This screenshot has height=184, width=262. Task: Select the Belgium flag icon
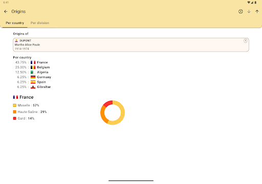(x=33, y=67)
